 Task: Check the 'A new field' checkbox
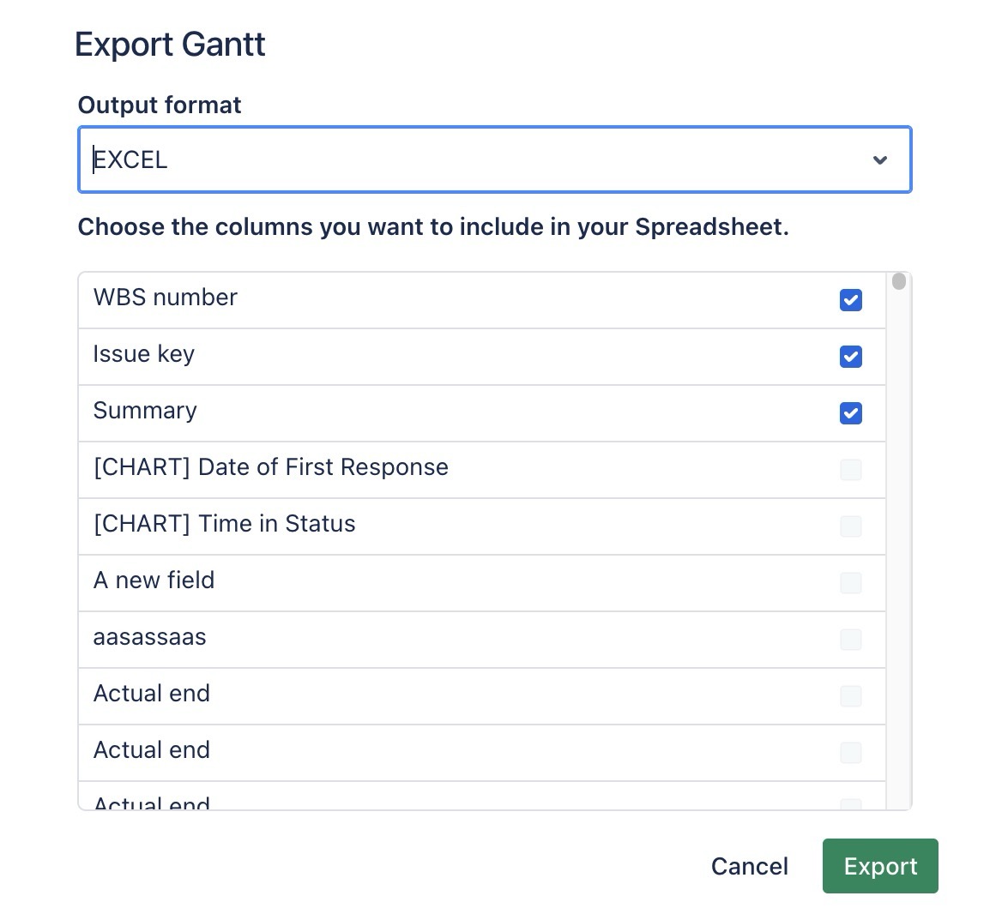(850, 583)
